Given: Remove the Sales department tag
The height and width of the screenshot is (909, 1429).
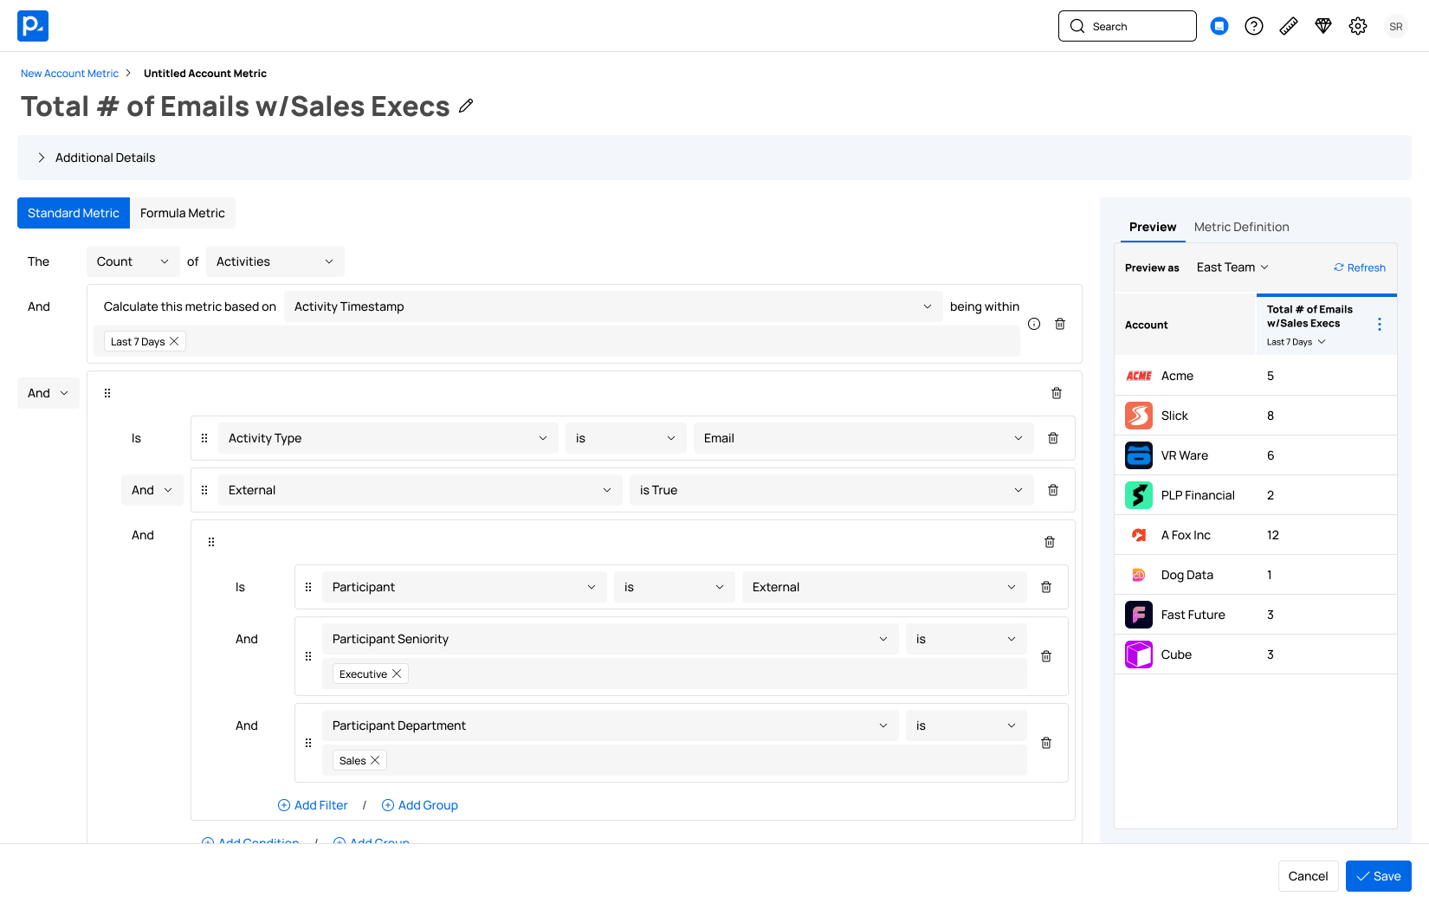Looking at the screenshot, I should pos(375,760).
